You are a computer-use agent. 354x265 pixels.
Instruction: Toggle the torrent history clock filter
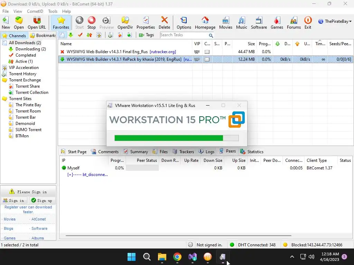[110, 35]
